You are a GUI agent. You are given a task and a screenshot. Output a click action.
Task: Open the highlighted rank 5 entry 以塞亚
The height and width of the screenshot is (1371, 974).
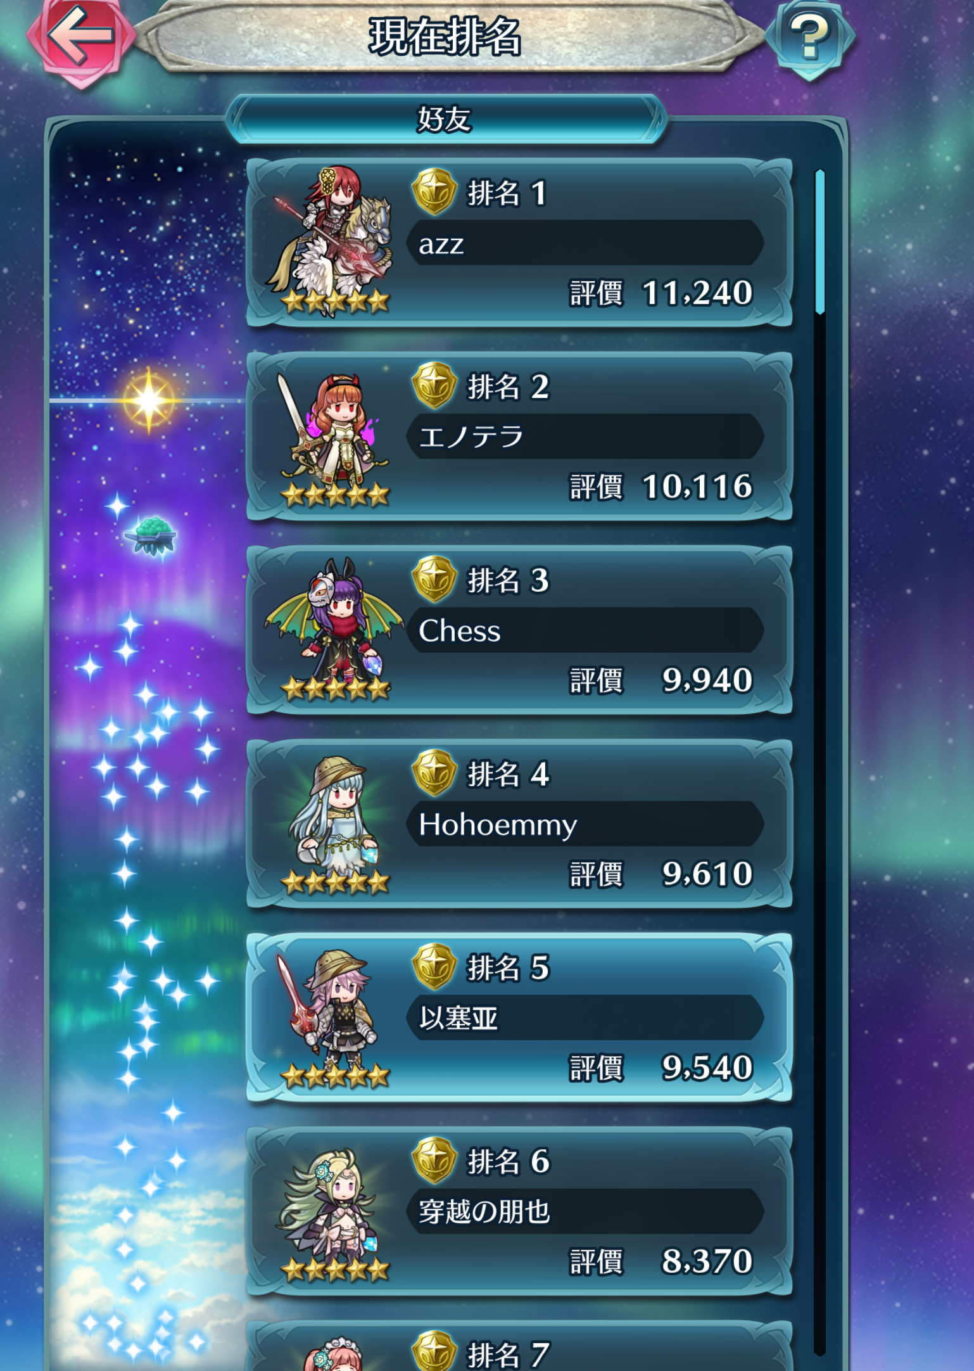coord(519,1017)
